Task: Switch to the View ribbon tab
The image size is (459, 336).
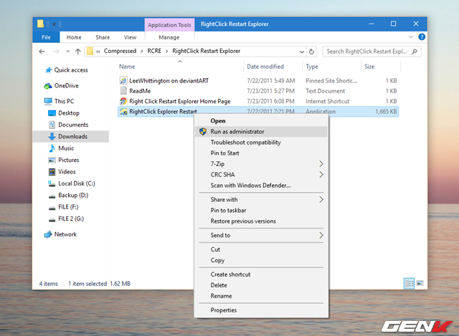Action: [x=130, y=37]
